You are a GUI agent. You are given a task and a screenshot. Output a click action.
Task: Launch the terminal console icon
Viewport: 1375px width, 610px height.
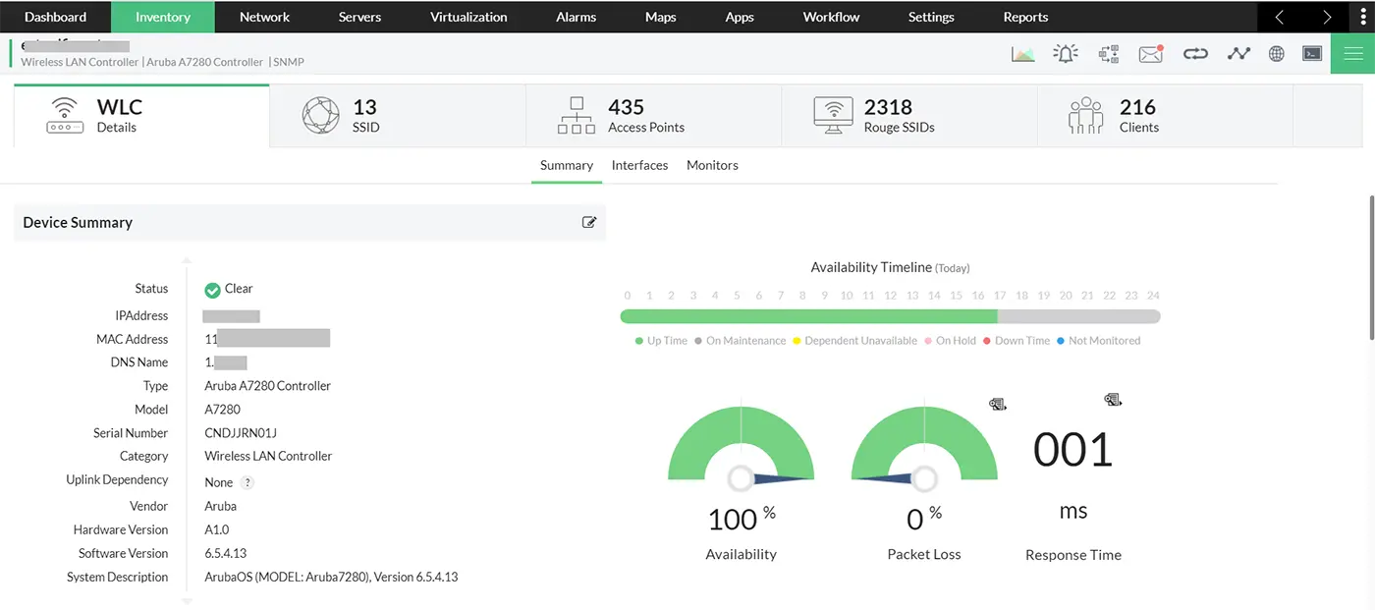point(1312,54)
